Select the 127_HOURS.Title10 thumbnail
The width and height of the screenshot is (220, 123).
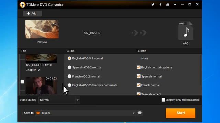(x=41, y=58)
